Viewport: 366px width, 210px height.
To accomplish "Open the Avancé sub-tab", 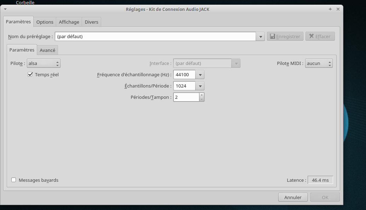I will click(47, 50).
